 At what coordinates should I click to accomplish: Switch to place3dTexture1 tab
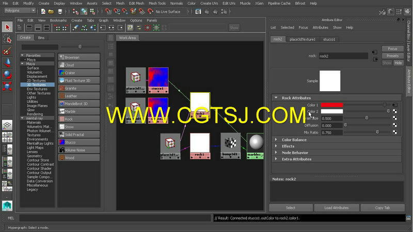(303, 39)
